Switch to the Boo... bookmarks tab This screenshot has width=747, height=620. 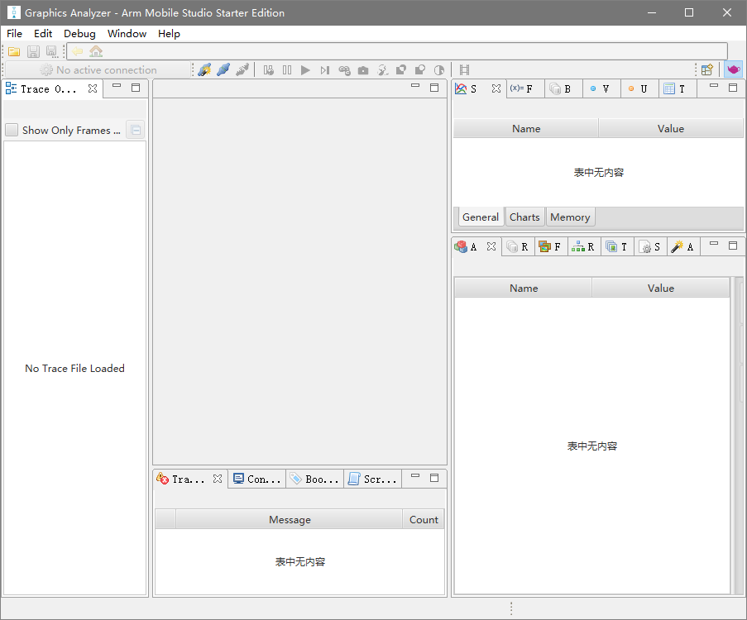(x=315, y=479)
